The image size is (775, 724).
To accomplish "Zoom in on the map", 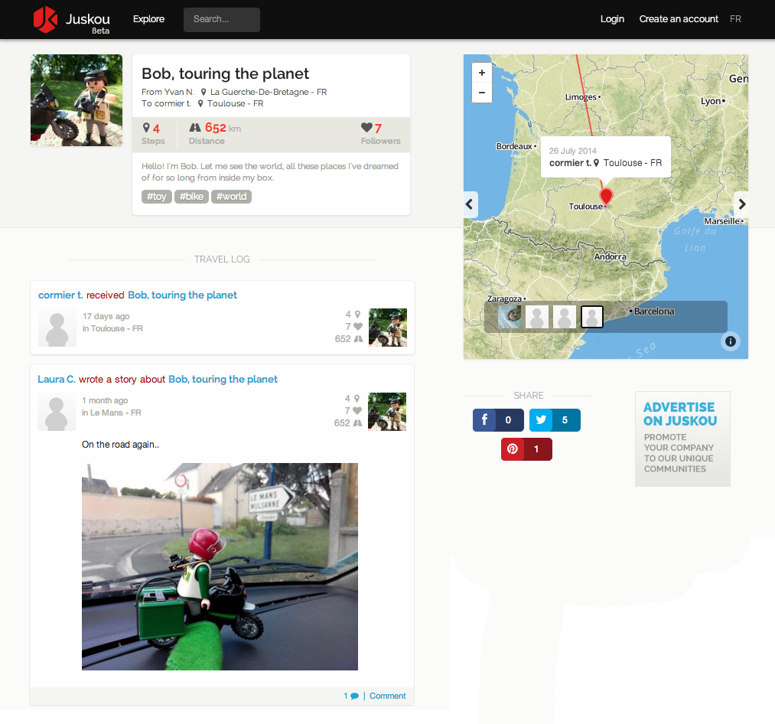I will coord(482,73).
